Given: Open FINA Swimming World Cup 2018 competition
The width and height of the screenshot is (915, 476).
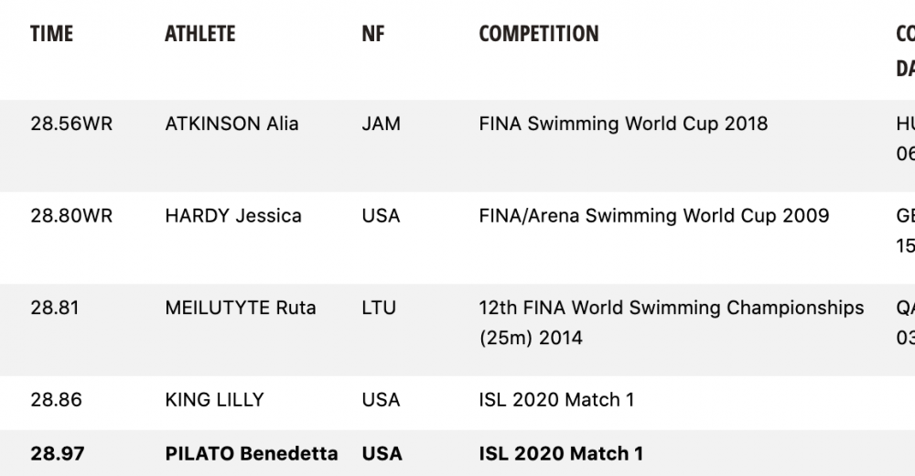Looking at the screenshot, I should 623,124.
